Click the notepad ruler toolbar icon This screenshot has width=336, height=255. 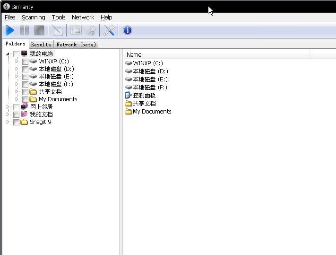(x=58, y=31)
